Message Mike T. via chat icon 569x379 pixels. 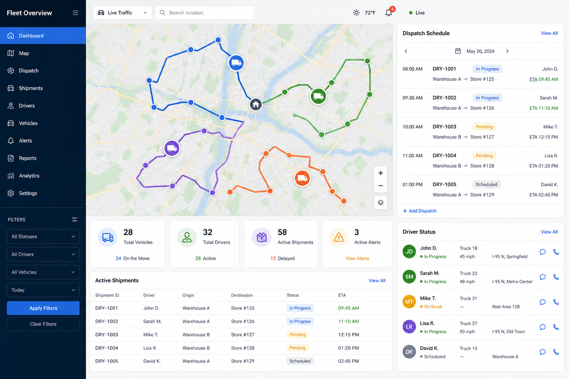(543, 302)
